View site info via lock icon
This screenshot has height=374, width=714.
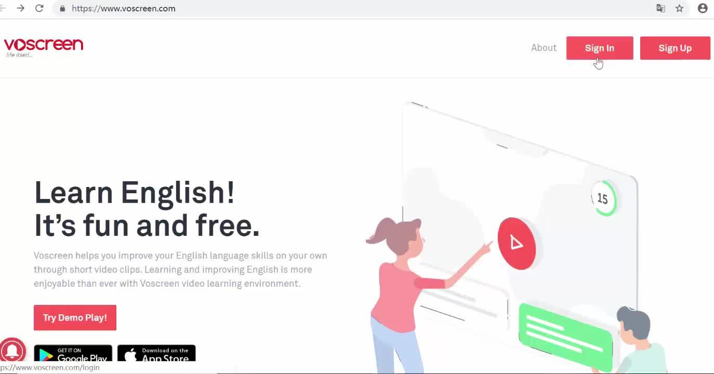(62, 8)
